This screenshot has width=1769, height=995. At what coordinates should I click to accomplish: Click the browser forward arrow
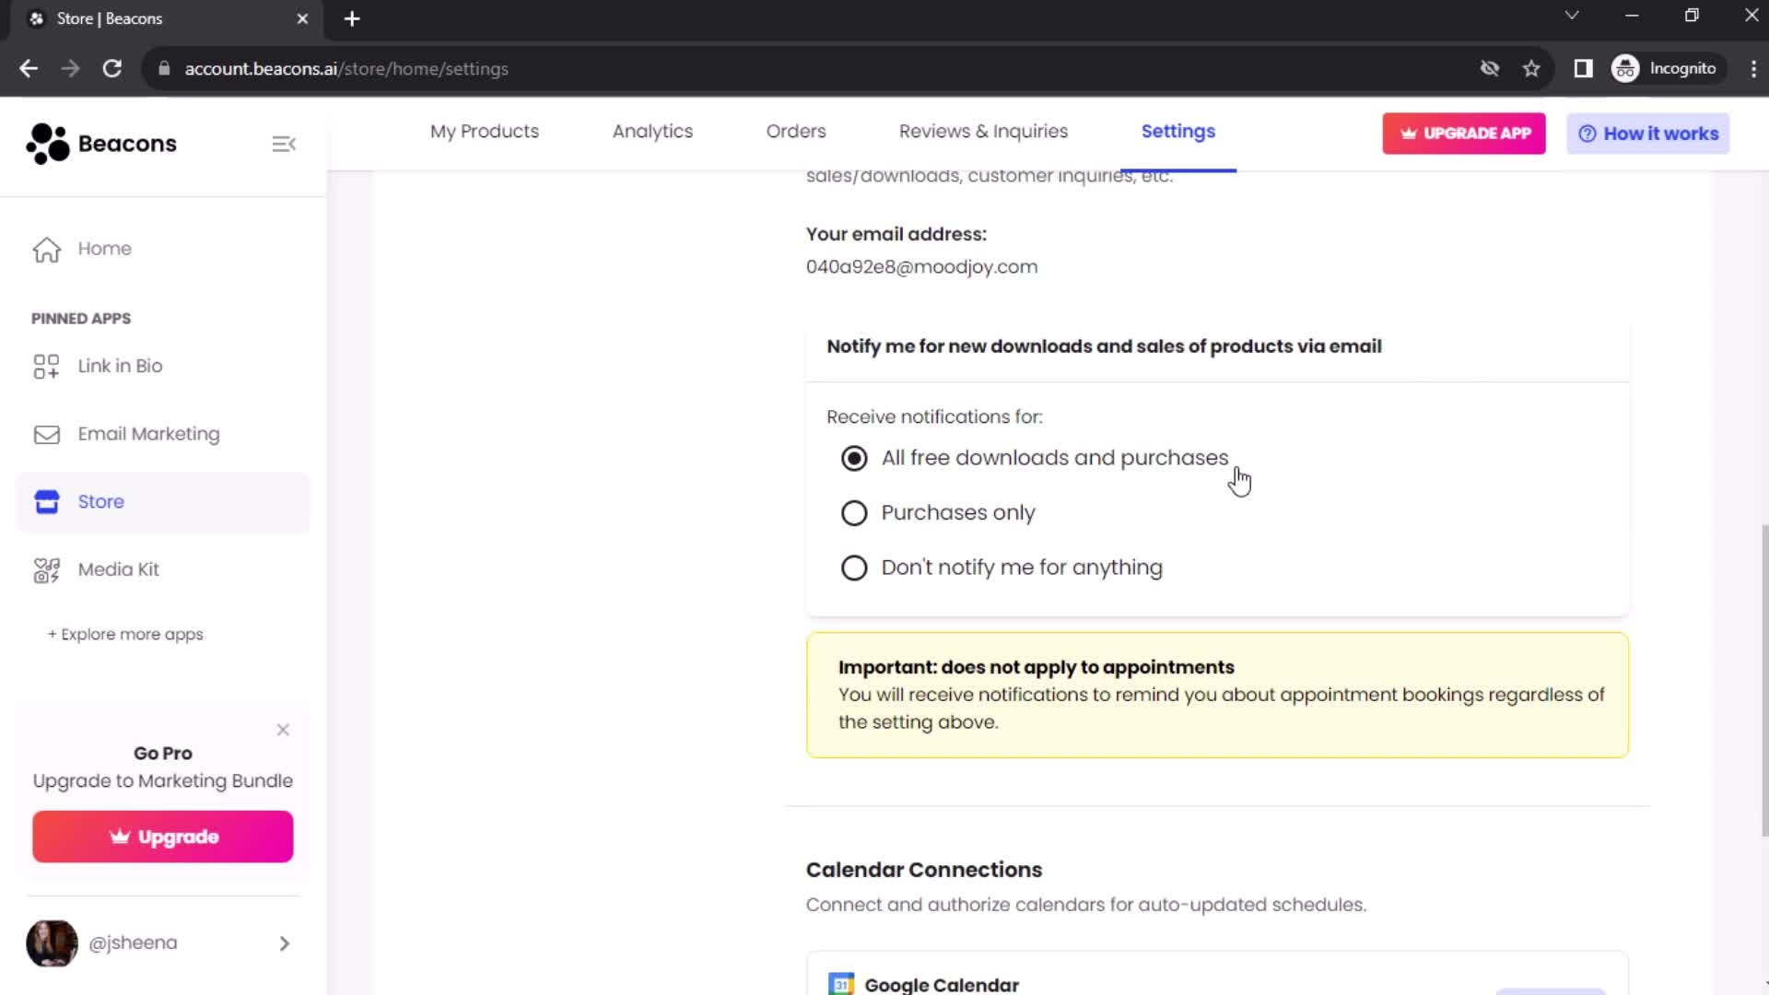70,68
